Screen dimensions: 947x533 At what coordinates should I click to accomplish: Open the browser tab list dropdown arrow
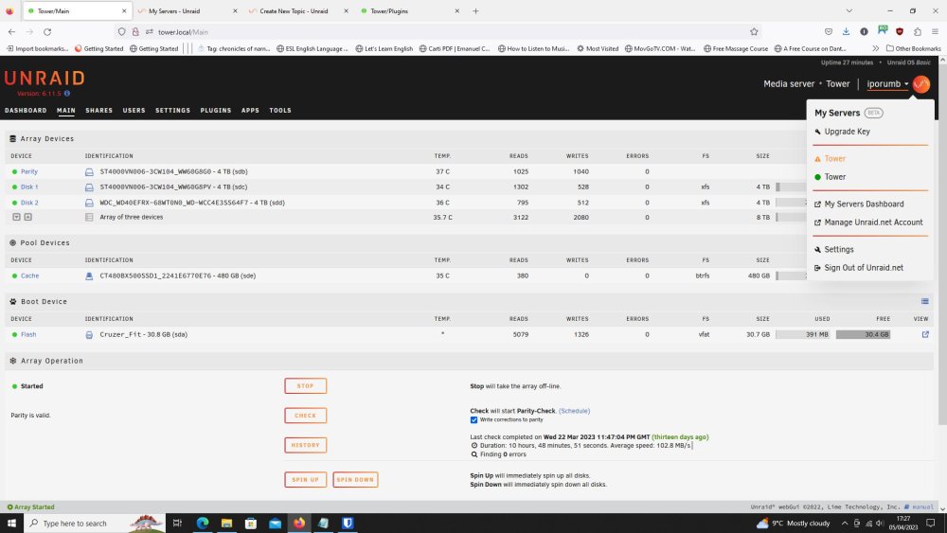coord(849,10)
